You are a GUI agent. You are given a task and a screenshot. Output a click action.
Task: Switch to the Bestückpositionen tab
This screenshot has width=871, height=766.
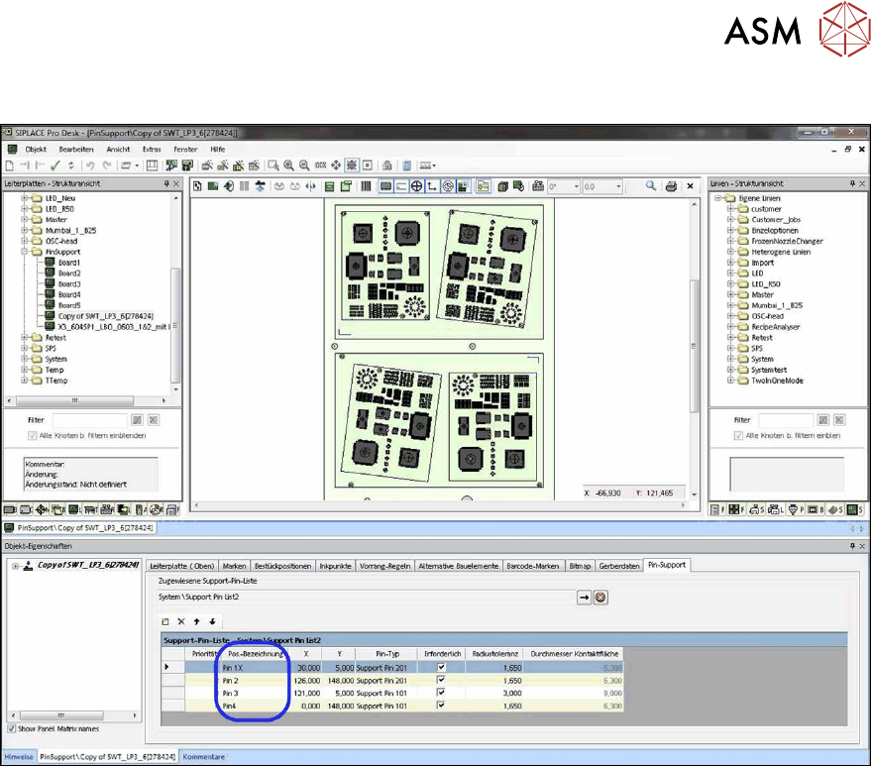click(x=282, y=566)
